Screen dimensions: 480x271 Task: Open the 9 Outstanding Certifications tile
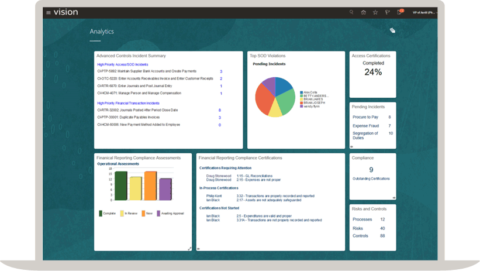pos(371,170)
